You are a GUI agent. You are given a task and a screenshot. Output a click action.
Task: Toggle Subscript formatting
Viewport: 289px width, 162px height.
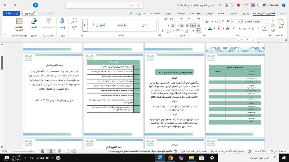click(x=240, y=28)
